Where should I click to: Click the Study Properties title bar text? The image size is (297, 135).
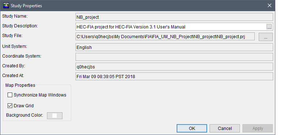pos(26,6)
